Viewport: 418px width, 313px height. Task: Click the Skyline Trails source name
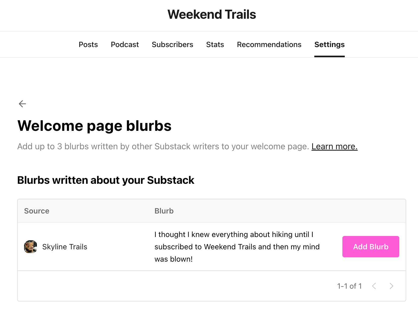[x=65, y=247]
